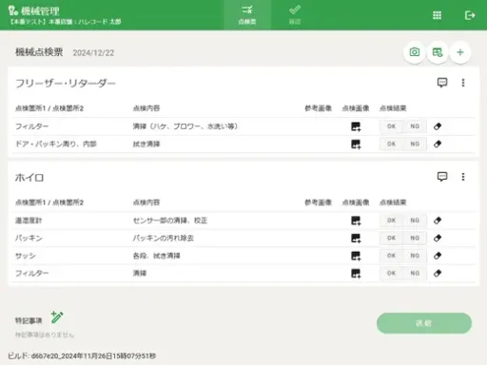Screen dimensions: 487x365
Task: Click 拭き清掃 text in ドア・パッキン周り row
Action: point(146,144)
